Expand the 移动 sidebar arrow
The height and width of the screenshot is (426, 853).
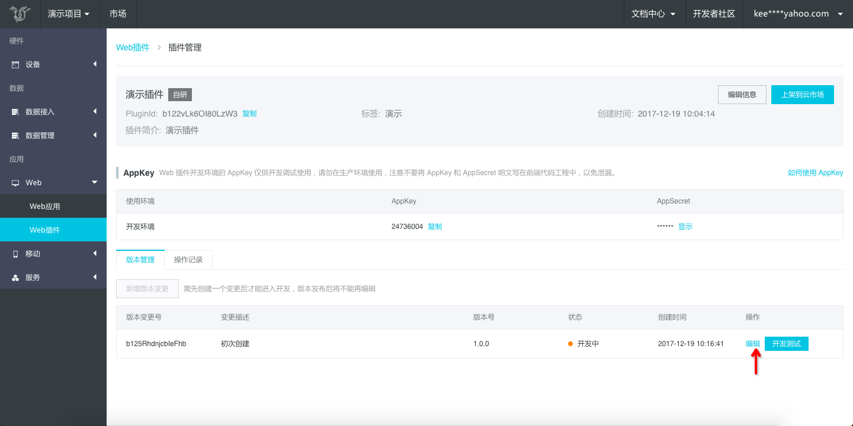coord(95,253)
